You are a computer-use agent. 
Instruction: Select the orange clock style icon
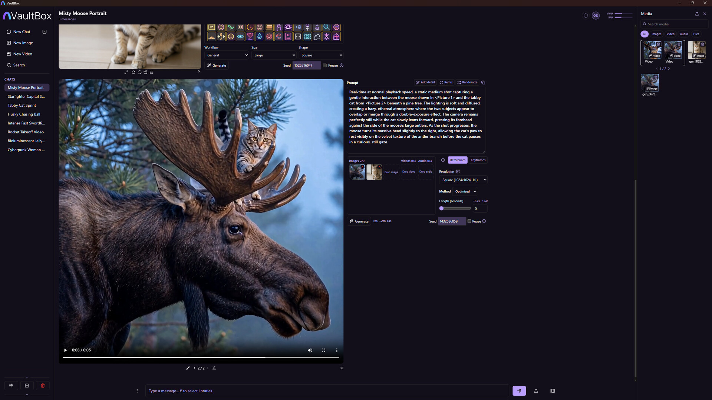click(250, 27)
